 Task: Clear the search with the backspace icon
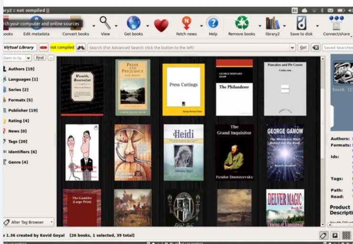coord(316,48)
